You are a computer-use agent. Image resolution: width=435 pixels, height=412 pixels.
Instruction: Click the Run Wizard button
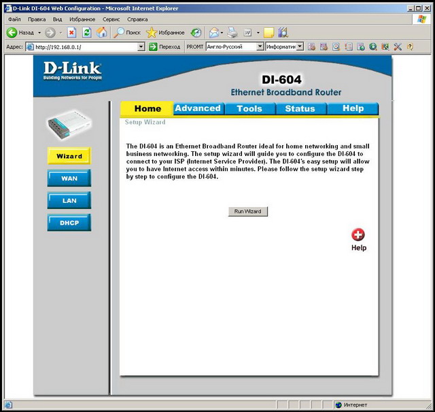click(x=247, y=212)
